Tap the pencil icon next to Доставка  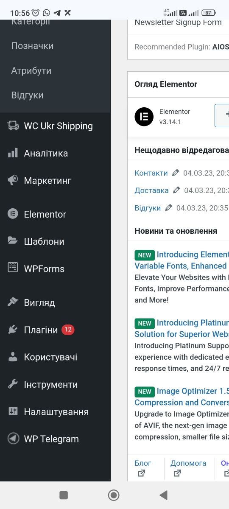coord(176,190)
